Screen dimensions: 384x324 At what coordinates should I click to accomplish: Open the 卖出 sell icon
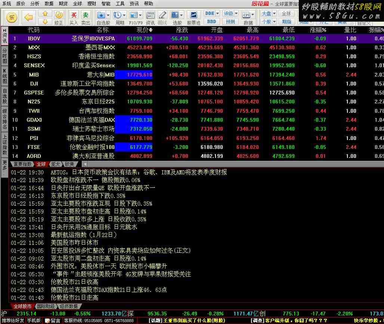tap(86, 18)
